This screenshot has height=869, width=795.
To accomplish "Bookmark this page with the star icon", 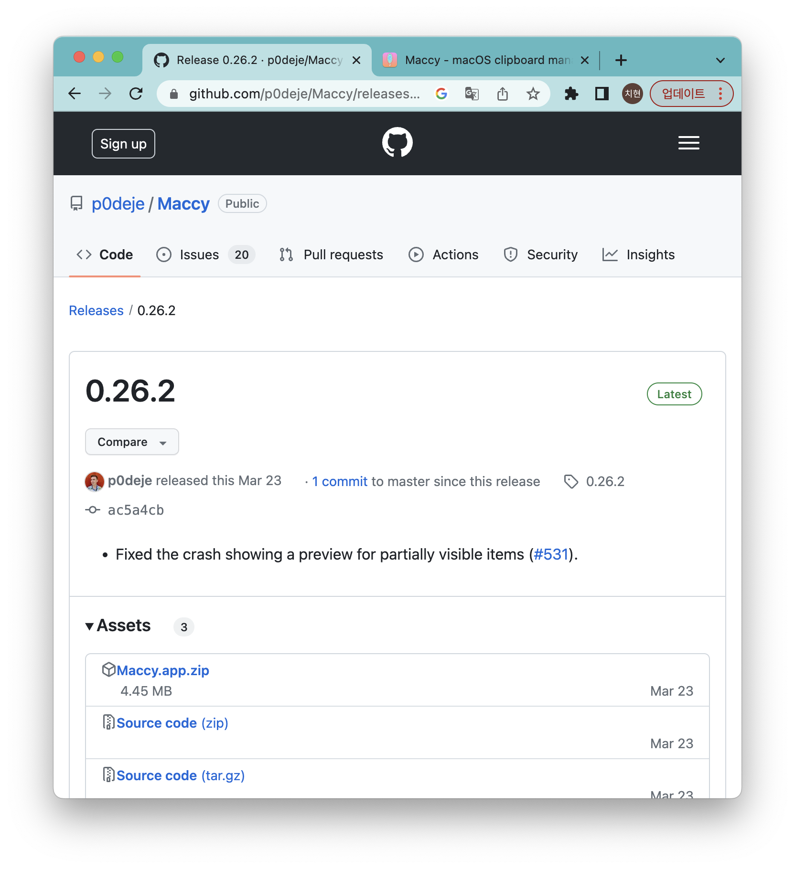I will click(x=533, y=94).
